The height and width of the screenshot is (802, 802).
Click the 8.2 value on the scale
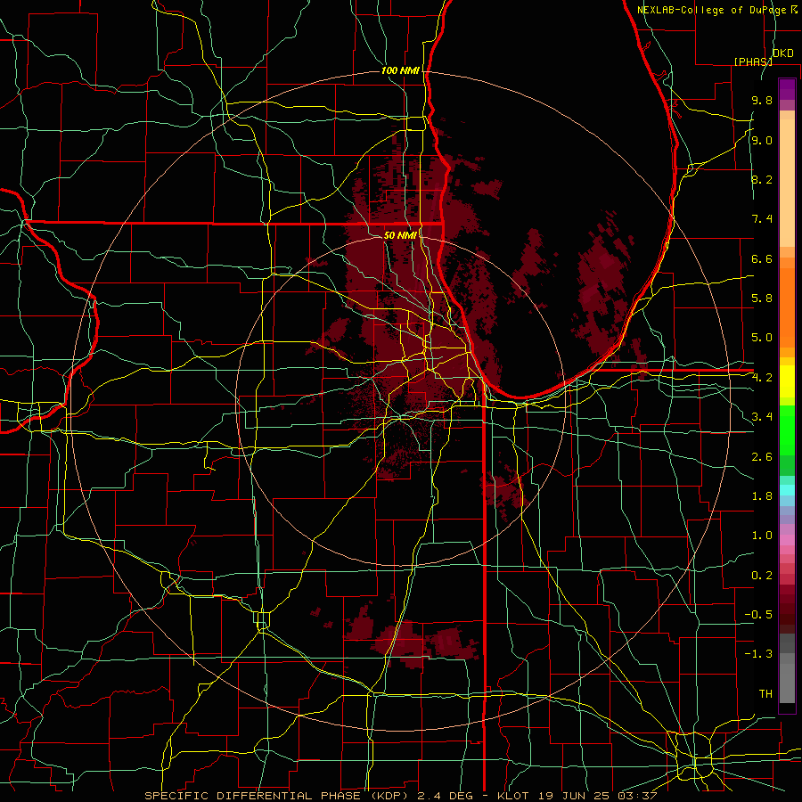click(762, 179)
